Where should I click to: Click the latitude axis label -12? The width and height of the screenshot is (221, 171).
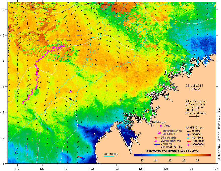tap(3, 10)
